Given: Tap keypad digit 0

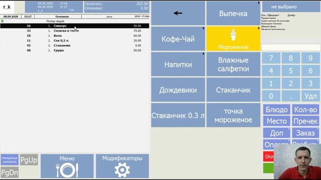Looking at the screenshot, I should [x=271, y=96].
